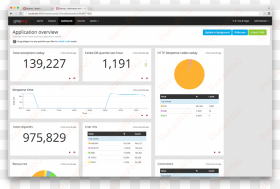The image size is (280, 189).
Task: Expand the System dropdown menu
Action: pos(94,21)
